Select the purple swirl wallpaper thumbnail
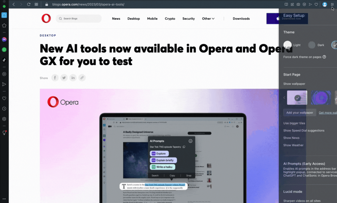The height and width of the screenshot is (203, 337). pos(321,98)
